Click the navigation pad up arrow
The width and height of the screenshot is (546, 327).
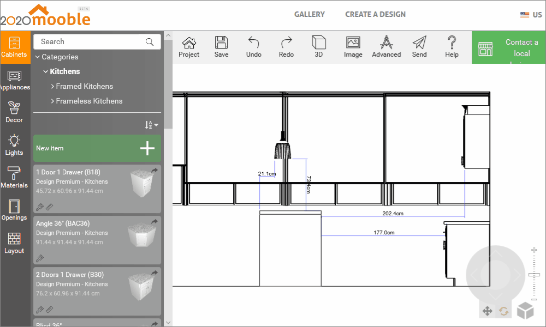[496, 254]
